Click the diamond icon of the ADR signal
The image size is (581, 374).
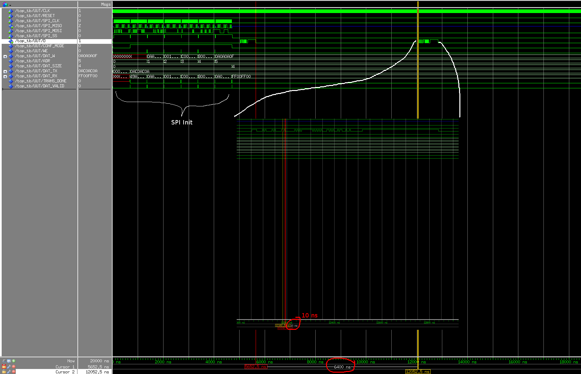click(10, 61)
